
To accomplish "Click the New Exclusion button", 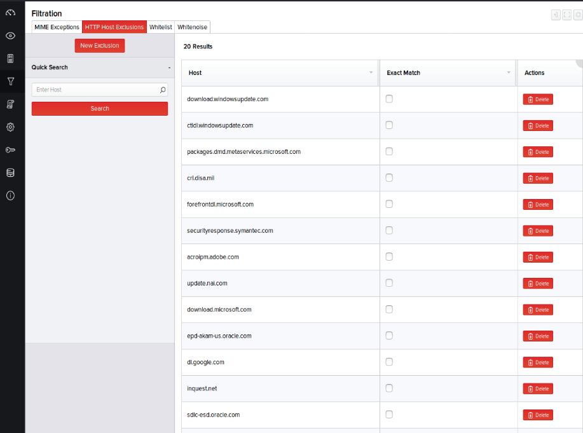I will (x=100, y=46).
